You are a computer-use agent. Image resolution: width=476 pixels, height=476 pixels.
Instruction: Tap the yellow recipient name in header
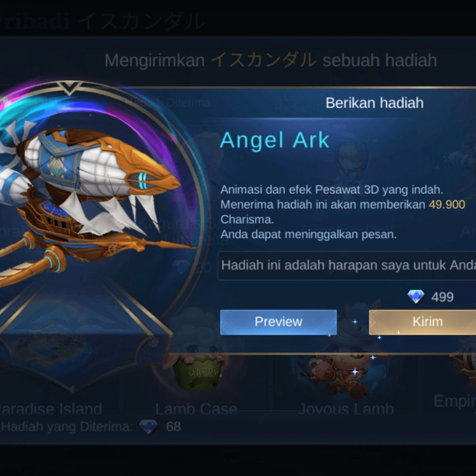264,60
